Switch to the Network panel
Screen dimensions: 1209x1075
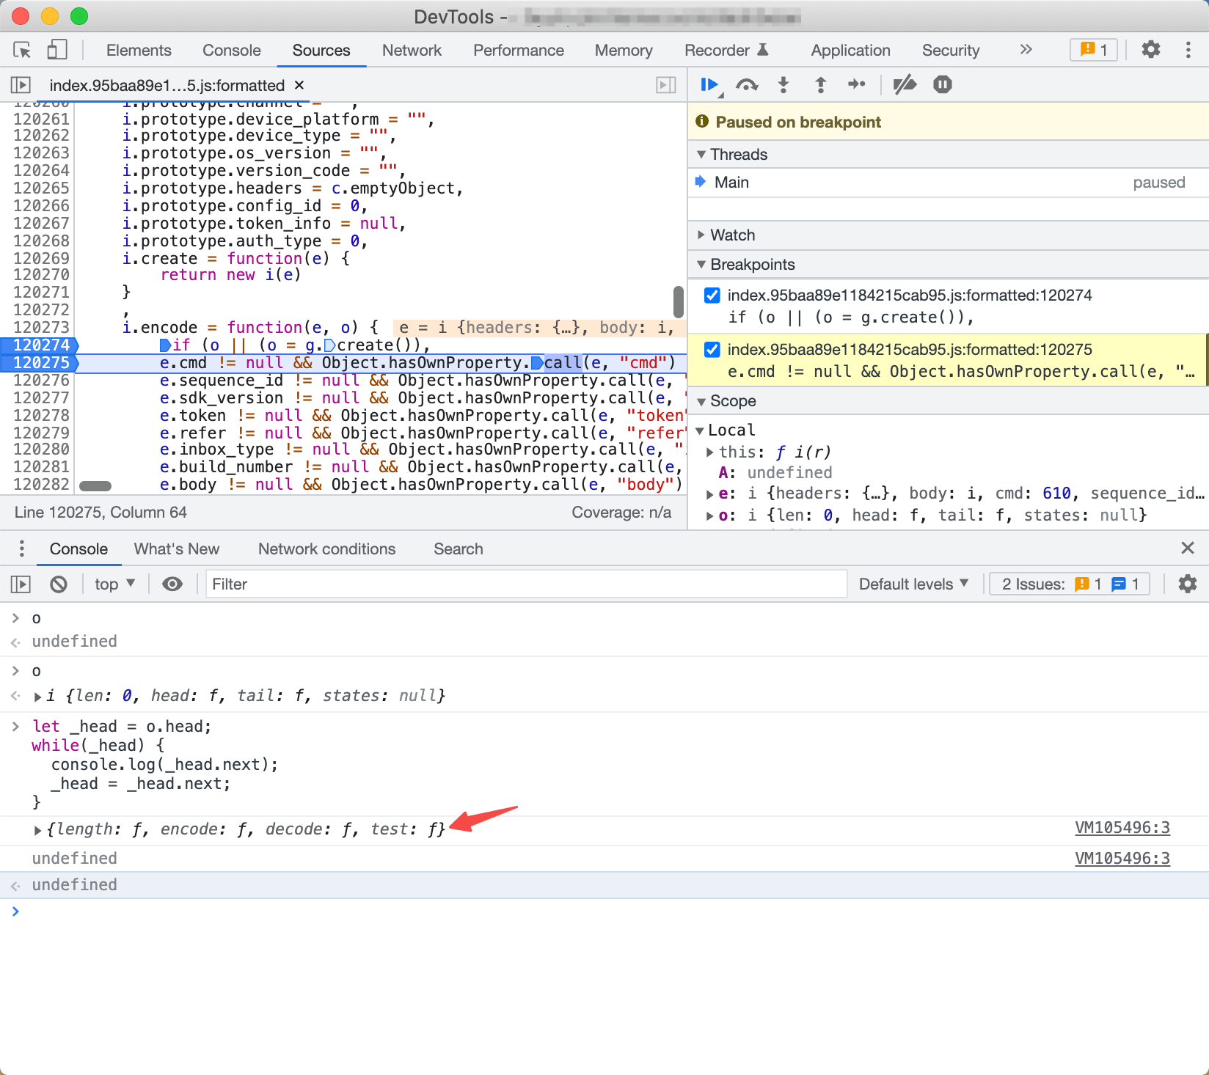pyautogui.click(x=412, y=50)
